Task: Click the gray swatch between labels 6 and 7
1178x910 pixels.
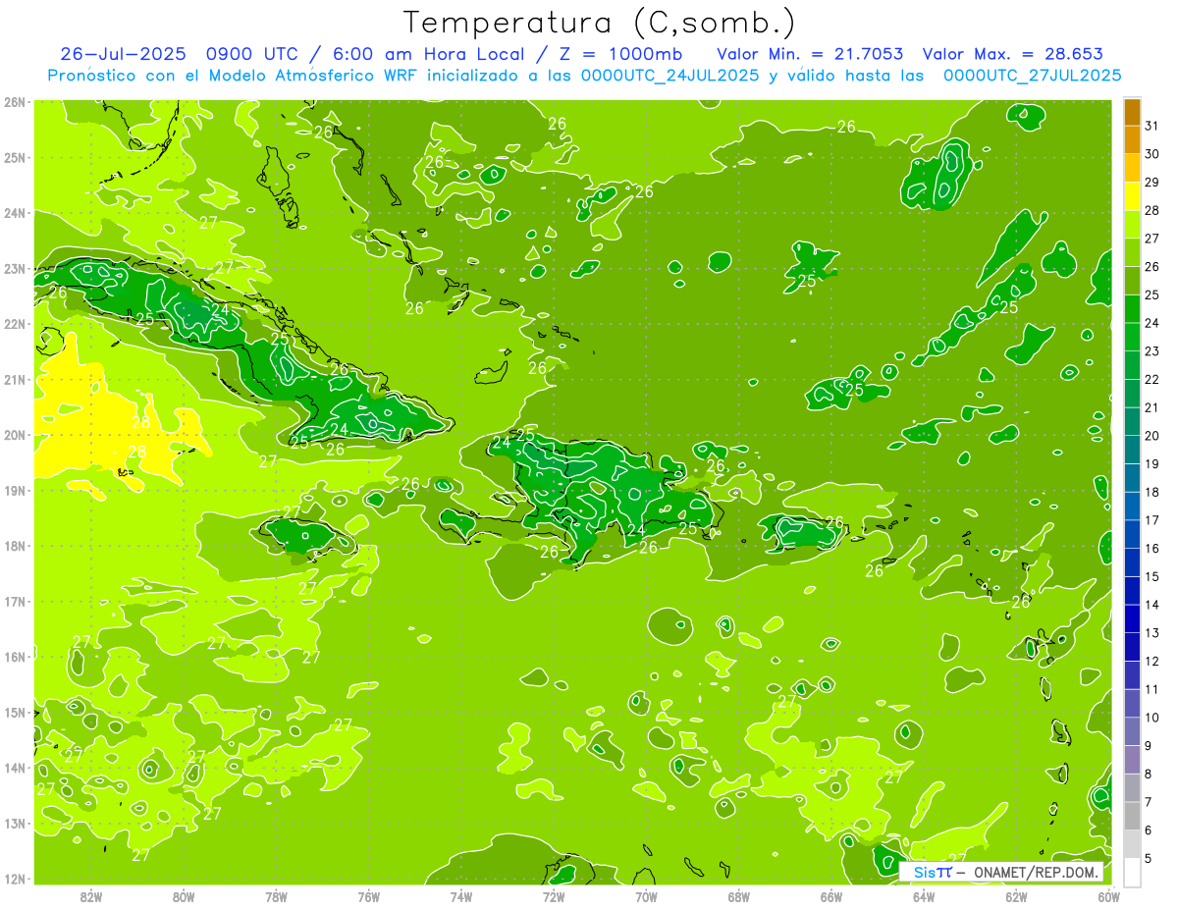Action: click(1132, 816)
